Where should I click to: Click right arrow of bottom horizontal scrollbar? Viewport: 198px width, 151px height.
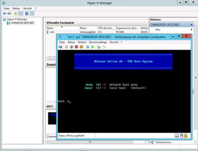pyautogui.click(x=146, y=142)
